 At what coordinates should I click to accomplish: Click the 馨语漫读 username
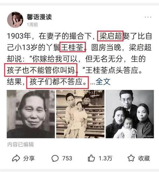coord(39,17)
